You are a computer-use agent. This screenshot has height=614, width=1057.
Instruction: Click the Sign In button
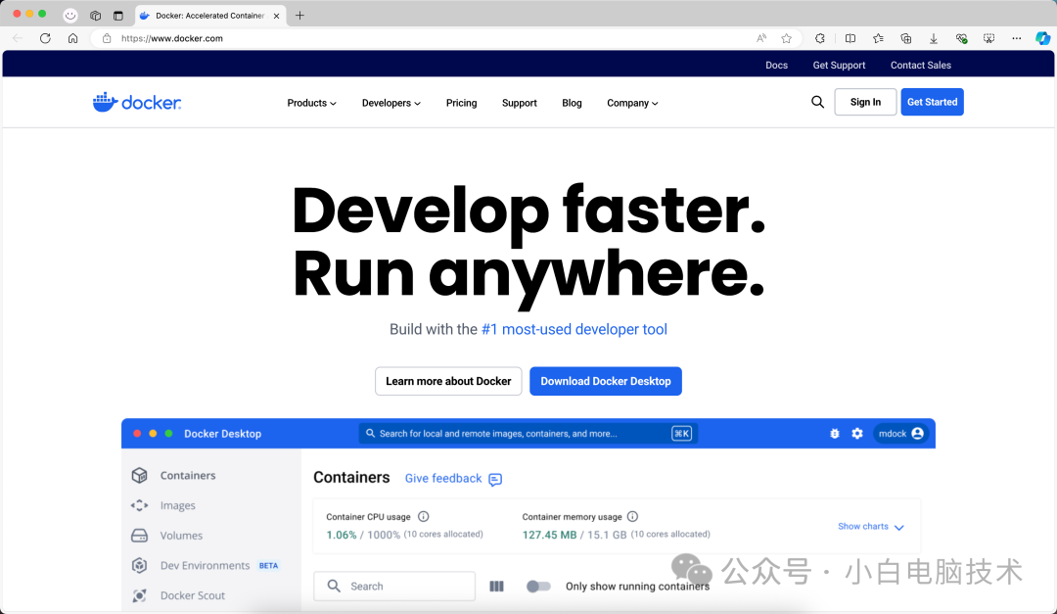pos(865,102)
